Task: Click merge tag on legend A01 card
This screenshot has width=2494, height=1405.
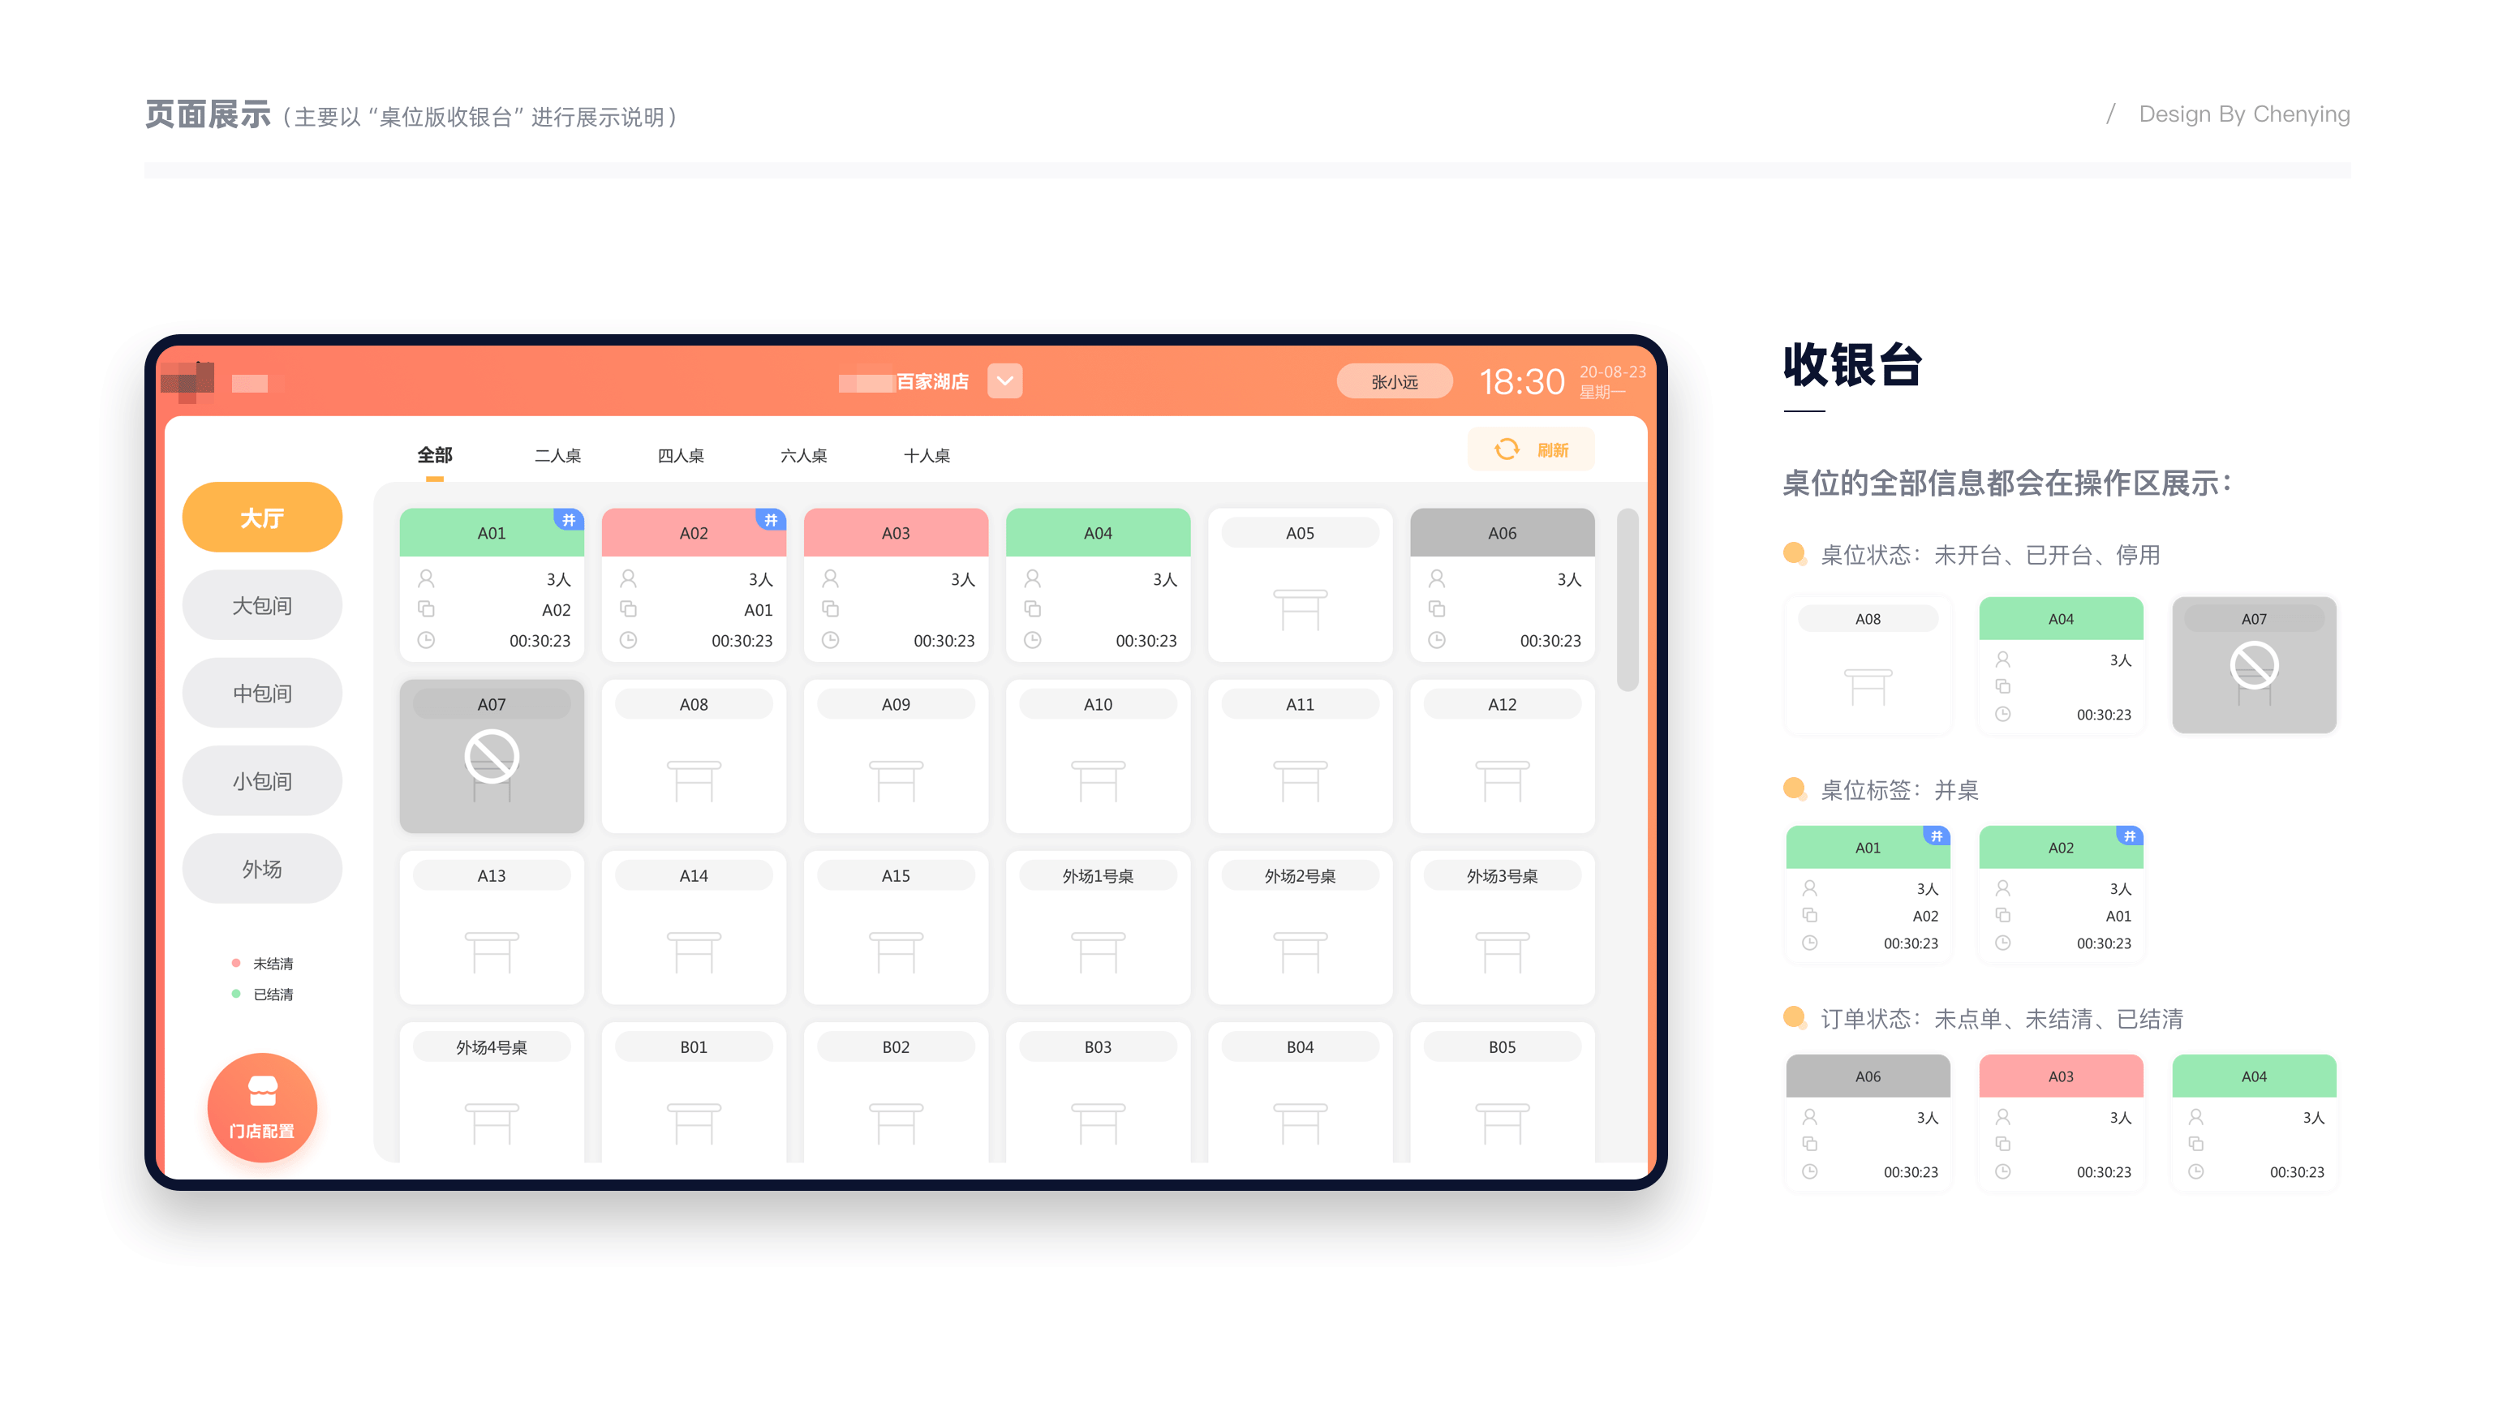Action: point(1937,836)
